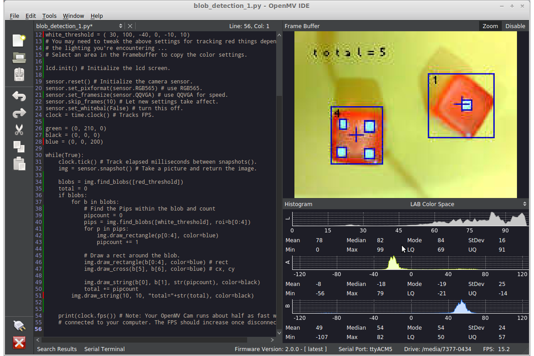Copy selection using the copy icon

(19, 147)
